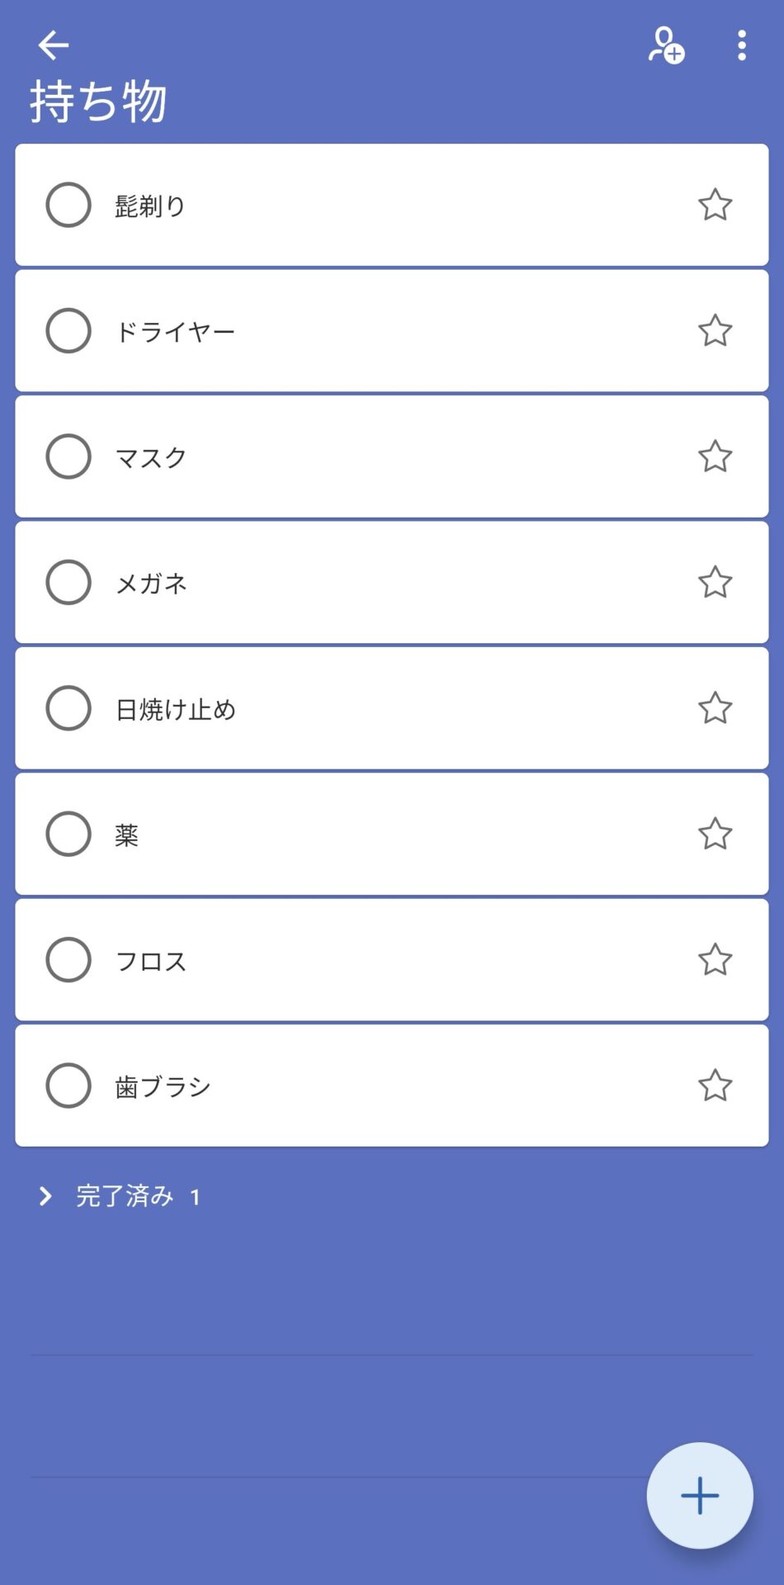Add a new task with plus button
The height and width of the screenshot is (1585, 784).
click(x=699, y=1495)
